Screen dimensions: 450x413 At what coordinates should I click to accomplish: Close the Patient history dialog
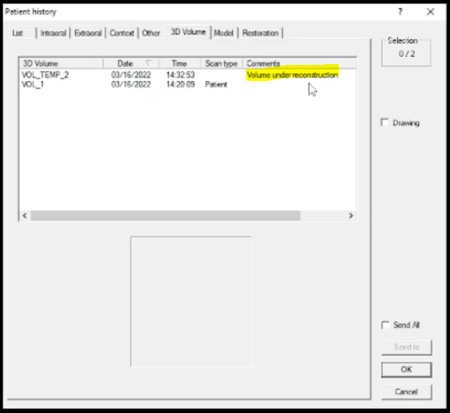(430, 12)
